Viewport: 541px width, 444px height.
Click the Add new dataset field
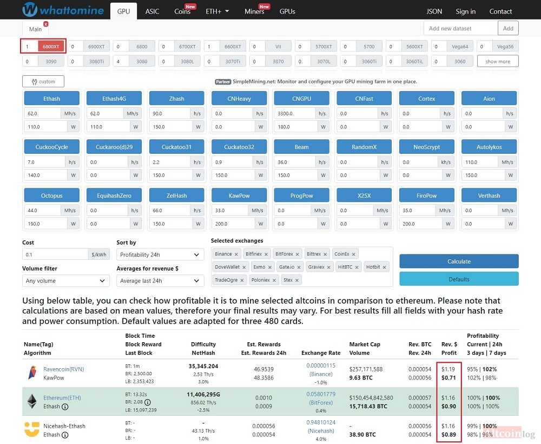460,29
